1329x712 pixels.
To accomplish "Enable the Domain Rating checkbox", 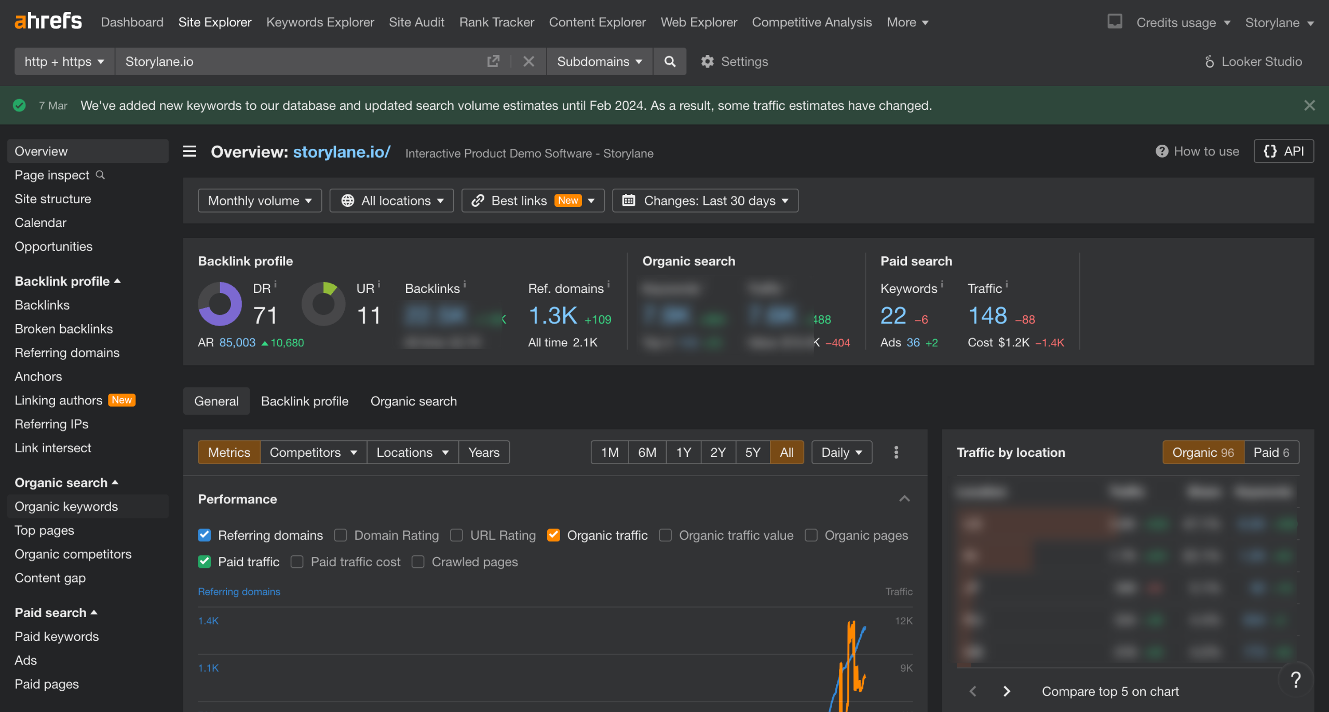I will 341,535.
